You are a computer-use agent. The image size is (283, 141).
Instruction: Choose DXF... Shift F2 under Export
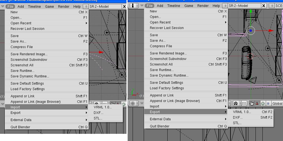pyautogui.click(x=251, y=118)
